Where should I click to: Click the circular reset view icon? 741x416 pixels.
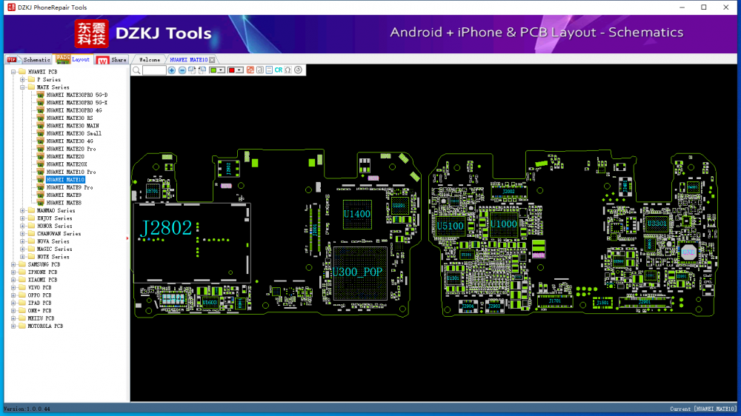click(x=298, y=70)
